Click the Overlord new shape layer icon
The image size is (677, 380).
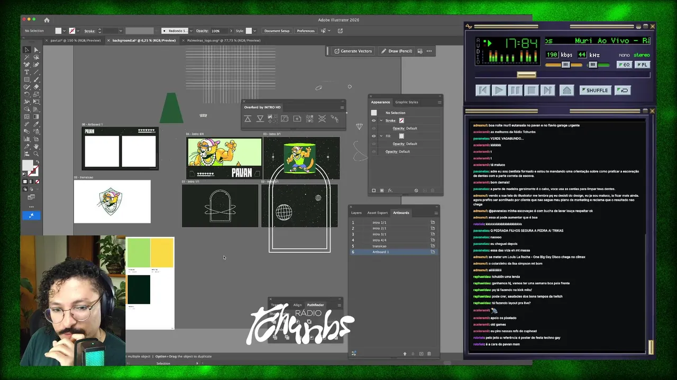pos(297,118)
